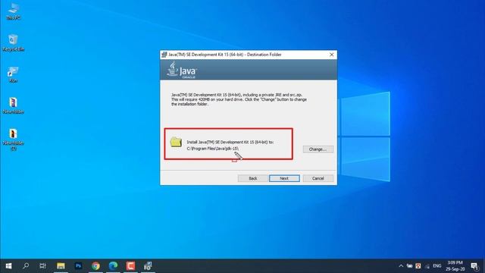Open the Action Center notifications icon

click(475, 266)
